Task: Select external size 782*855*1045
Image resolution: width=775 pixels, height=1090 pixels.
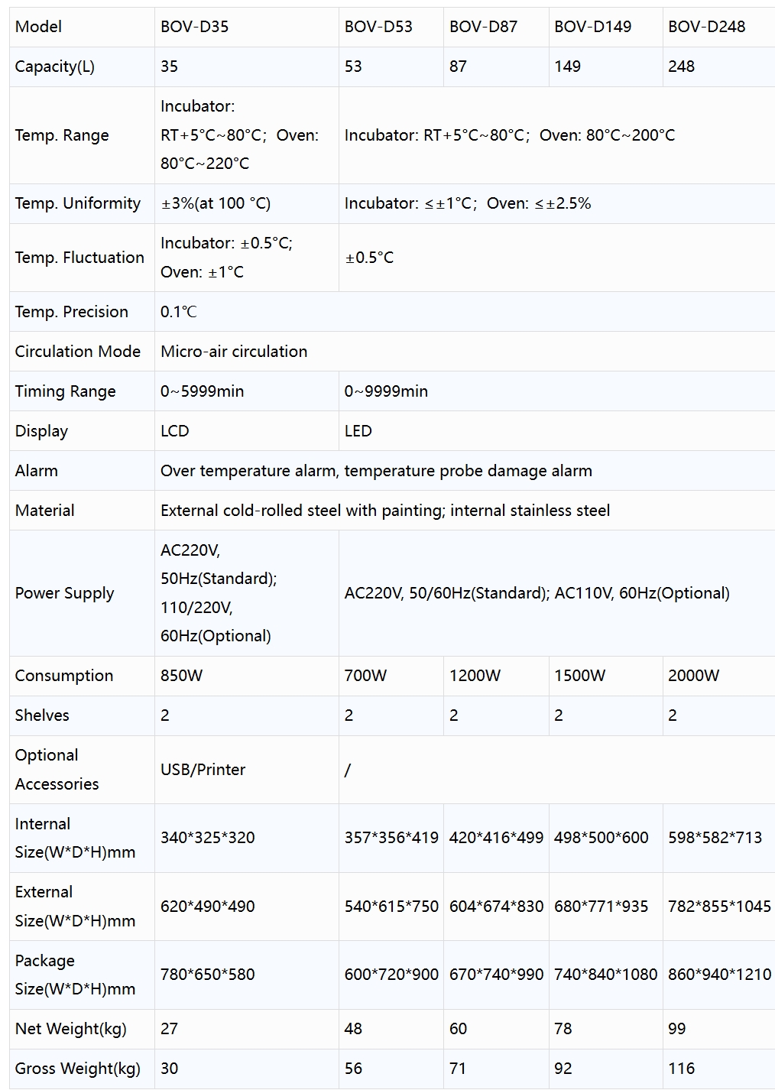Action: [720, 907]
